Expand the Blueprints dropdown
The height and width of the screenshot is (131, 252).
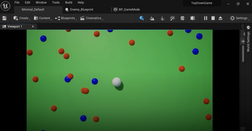click(x=65, y=18)
